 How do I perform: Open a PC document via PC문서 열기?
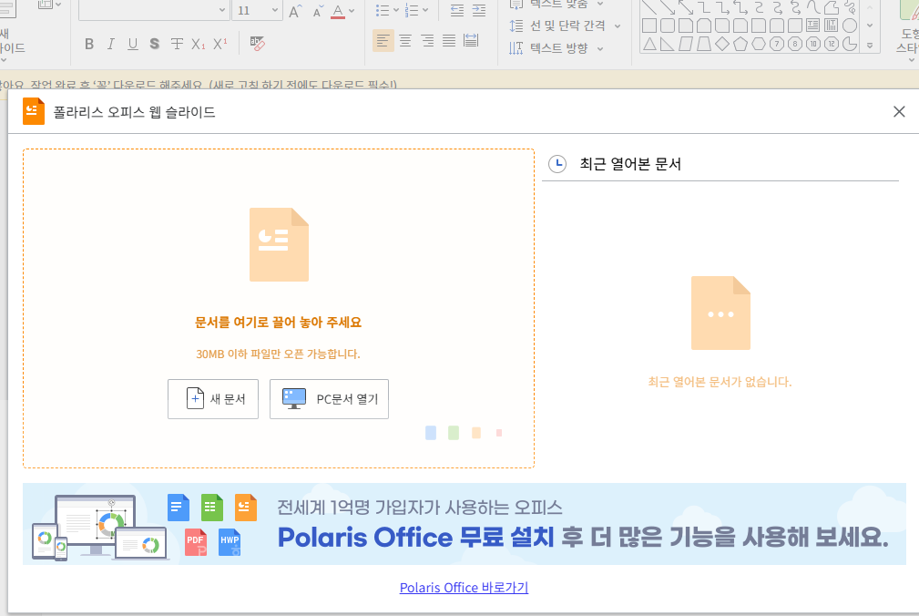coord(328,398)
